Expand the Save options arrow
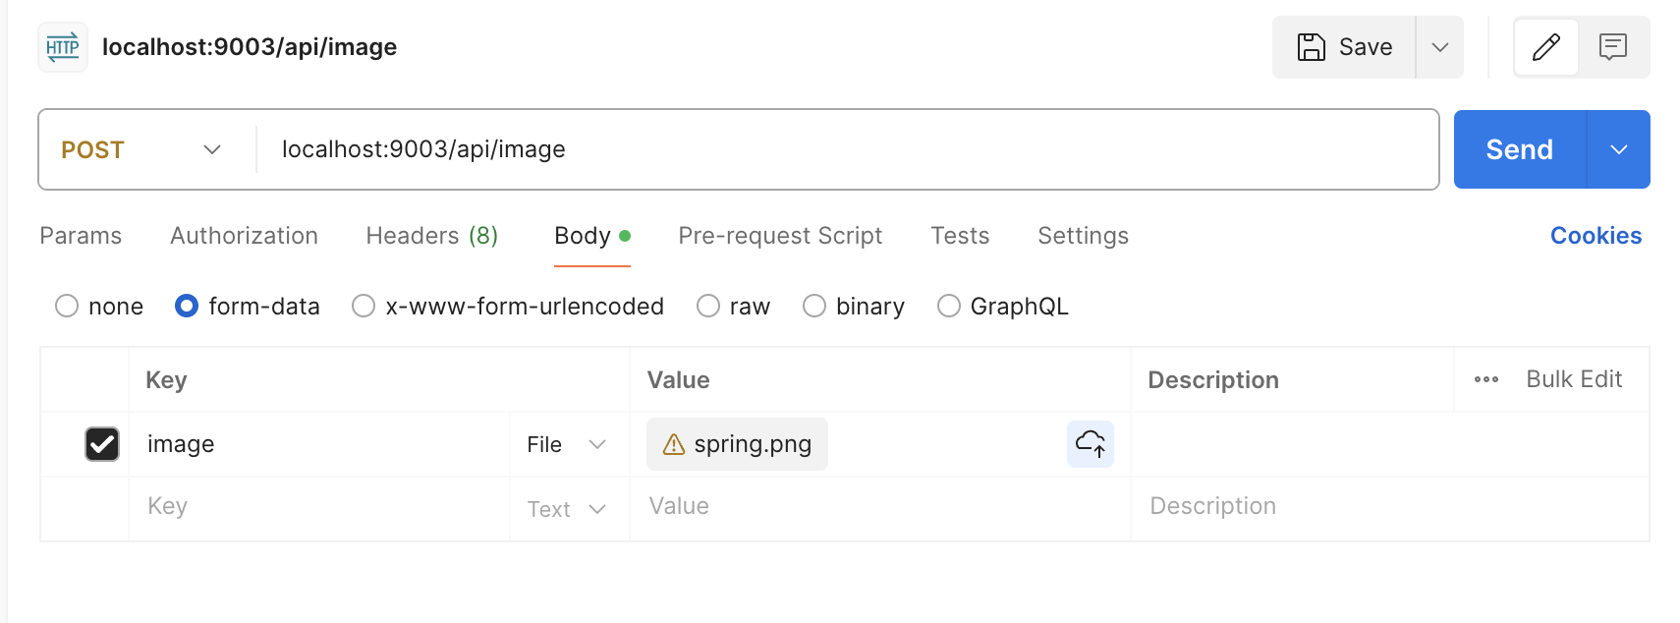This screenshot has width=1680, height=623. [1439, 47]
